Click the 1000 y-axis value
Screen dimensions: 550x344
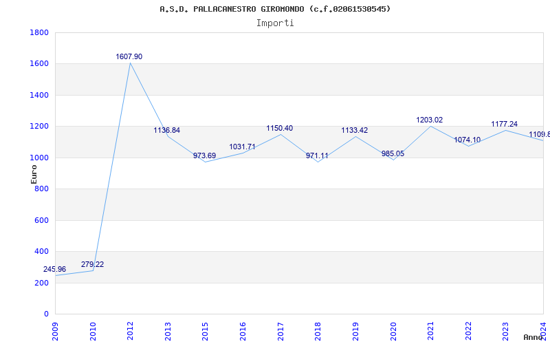click(x=39, y=158)
